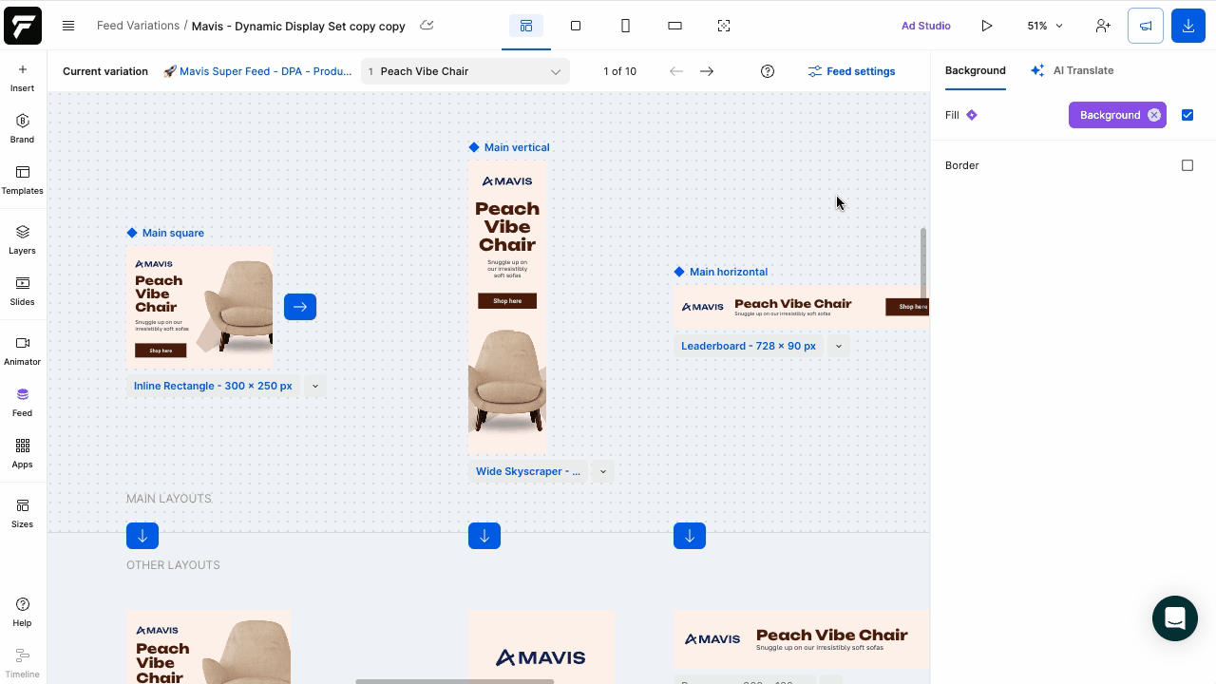The height and width of the screenshot is (684, 1216).
Task: Play the animation preview
Action: point(987,26)
